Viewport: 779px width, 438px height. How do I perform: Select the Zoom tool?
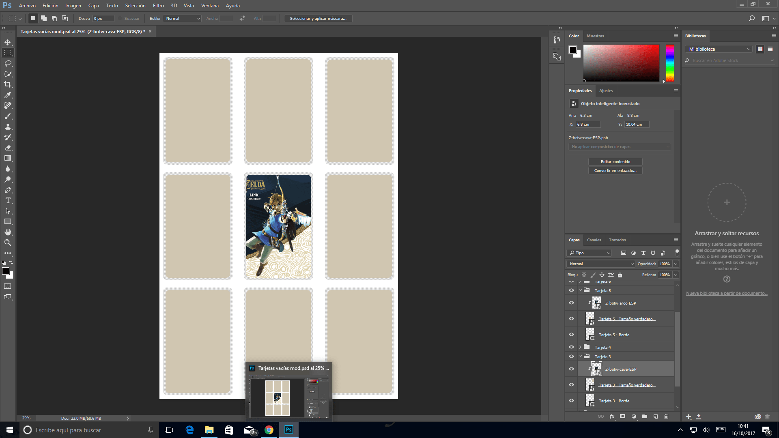pos(8,243)
